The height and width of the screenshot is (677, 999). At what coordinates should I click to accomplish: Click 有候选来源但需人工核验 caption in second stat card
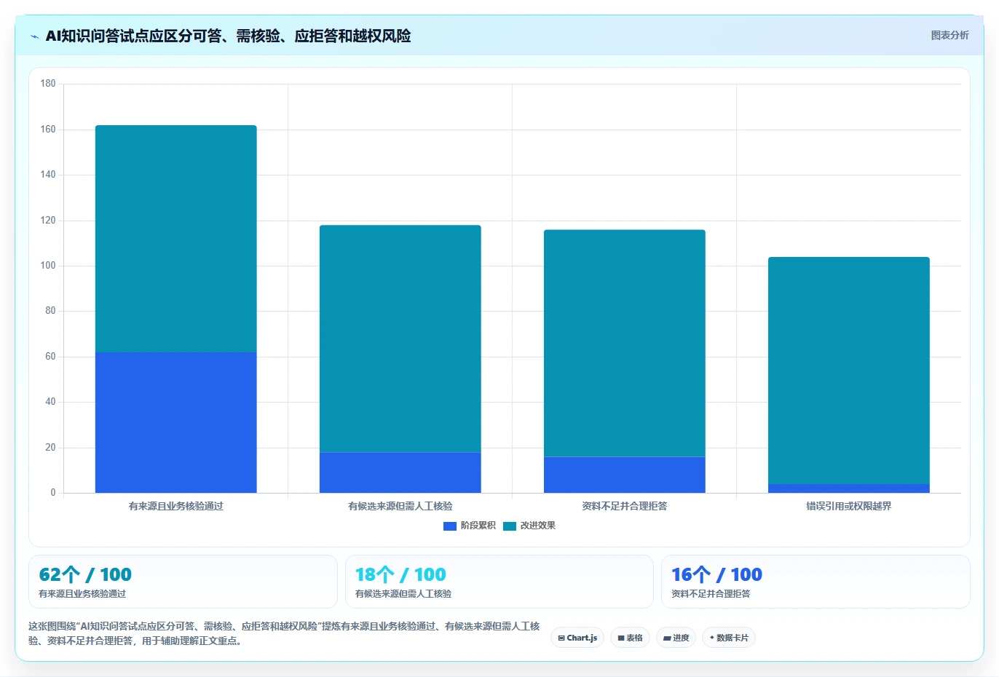pos(403,594)
